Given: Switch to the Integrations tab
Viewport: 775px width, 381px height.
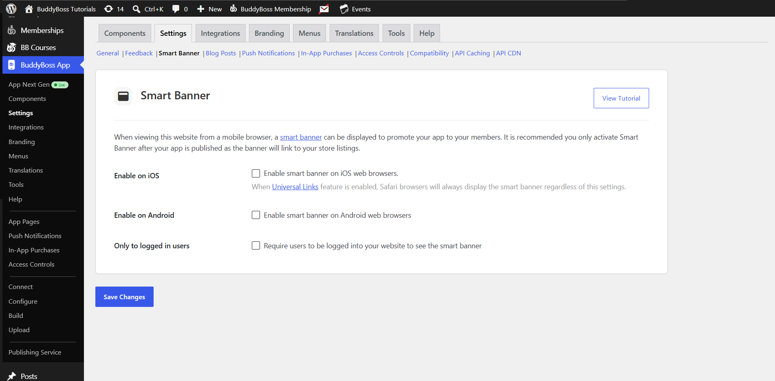Looking at the screenshot, I should click(x=220, y=33).
